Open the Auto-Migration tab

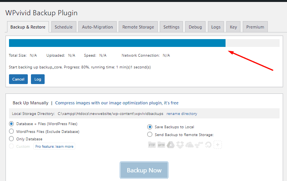(x=97, y=27)
